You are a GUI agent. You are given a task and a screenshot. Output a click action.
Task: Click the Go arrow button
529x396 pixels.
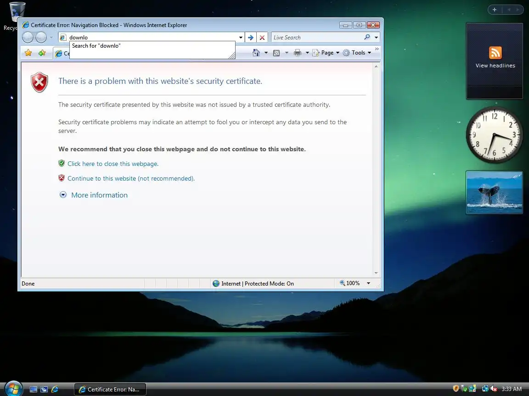click(251, 38)
